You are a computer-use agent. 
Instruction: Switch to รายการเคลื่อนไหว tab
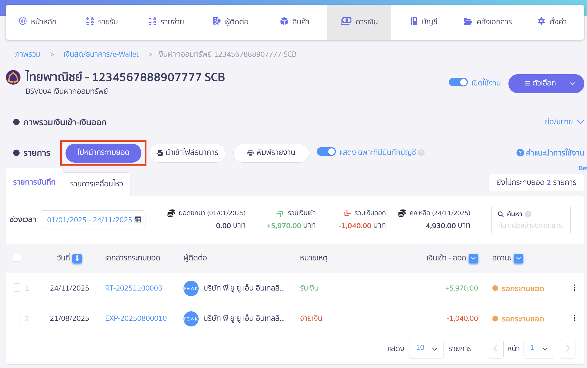pyautogui.click(x=96, y=184)
